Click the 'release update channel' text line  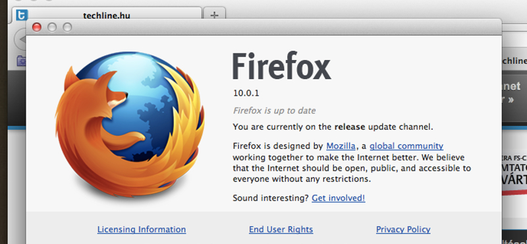[x=333, y=127]
